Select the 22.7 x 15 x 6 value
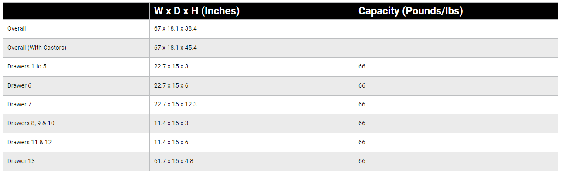 click(171, 85)
